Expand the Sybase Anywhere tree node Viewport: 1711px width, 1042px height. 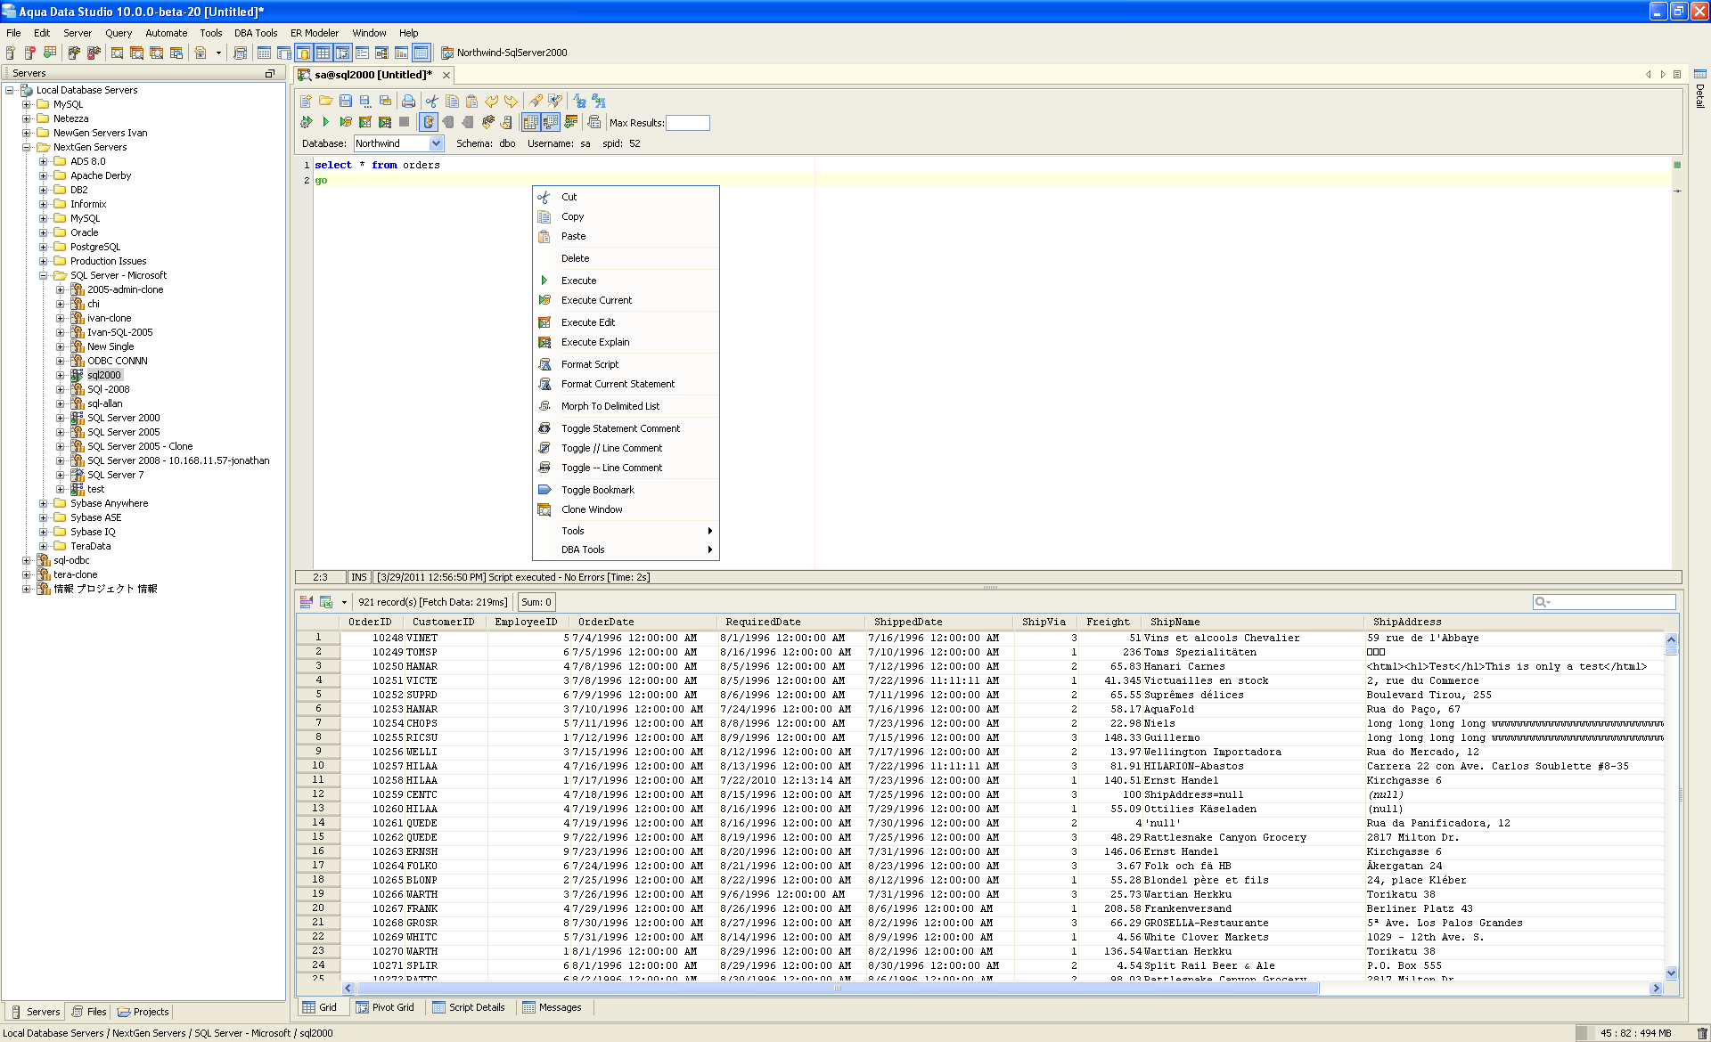(43, 503)
